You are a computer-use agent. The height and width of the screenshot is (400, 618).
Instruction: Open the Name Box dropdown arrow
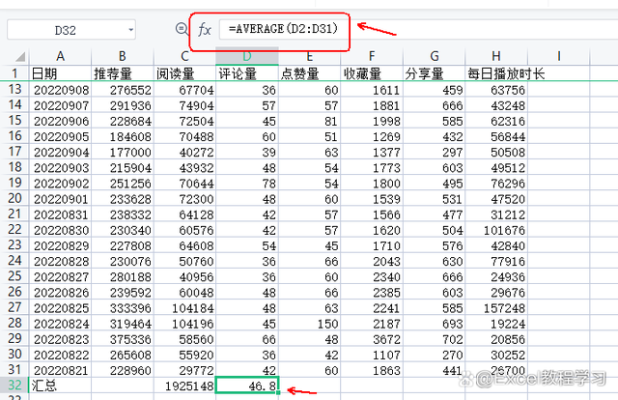click(131, 30)
